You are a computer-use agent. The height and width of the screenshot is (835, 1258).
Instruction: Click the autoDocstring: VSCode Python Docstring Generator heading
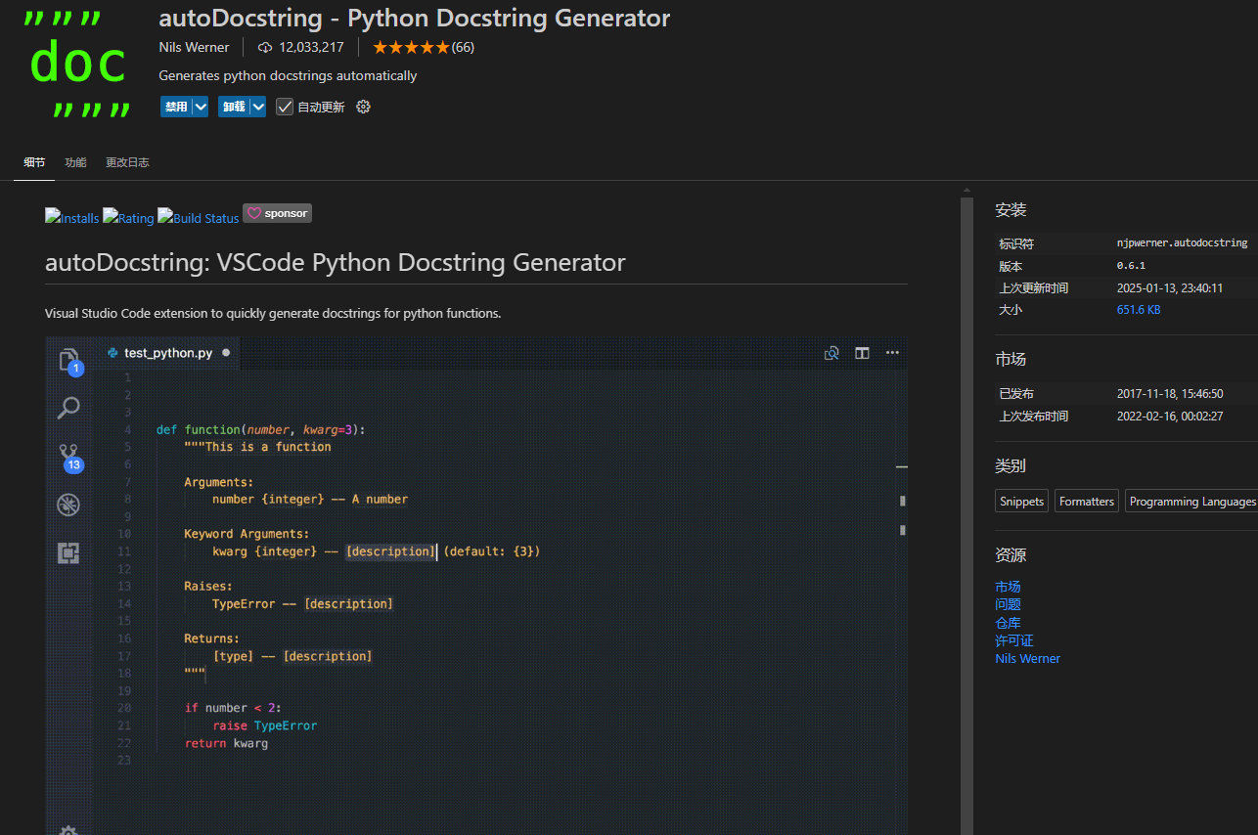336,262
